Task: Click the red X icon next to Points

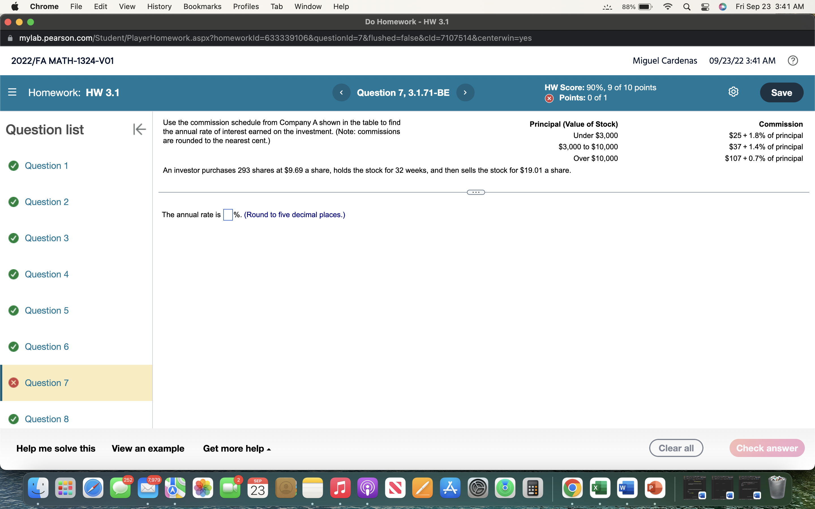Action: [549, 98]
